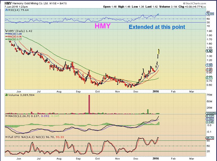The image size is (217, 161).
Task: Click the 0.092 signal tag on right axis
Action: click(x=210, y=119)
